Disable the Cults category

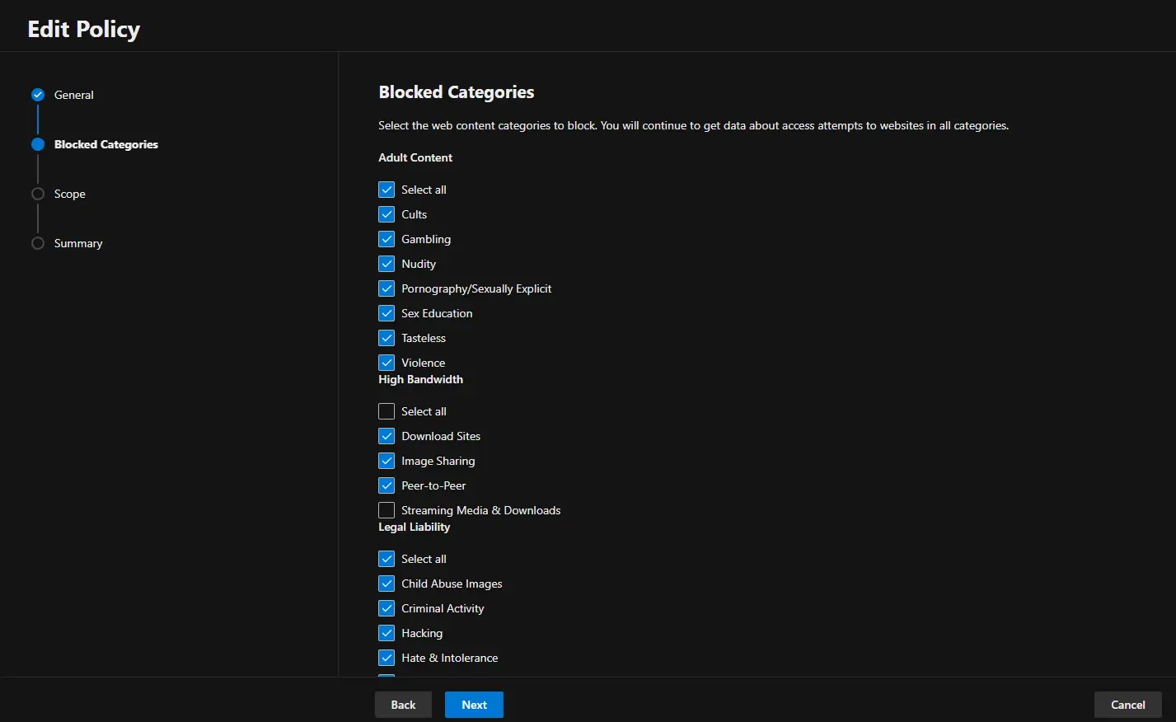coord(386,213)
